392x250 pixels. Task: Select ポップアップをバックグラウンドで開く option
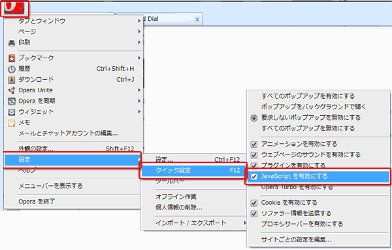[314, 107]
